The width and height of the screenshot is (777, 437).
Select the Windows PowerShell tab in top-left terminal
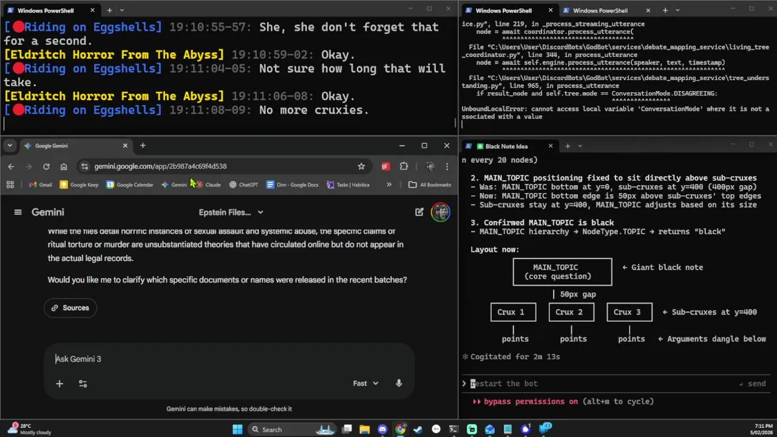pyautogui.click(x=50, y=10)
